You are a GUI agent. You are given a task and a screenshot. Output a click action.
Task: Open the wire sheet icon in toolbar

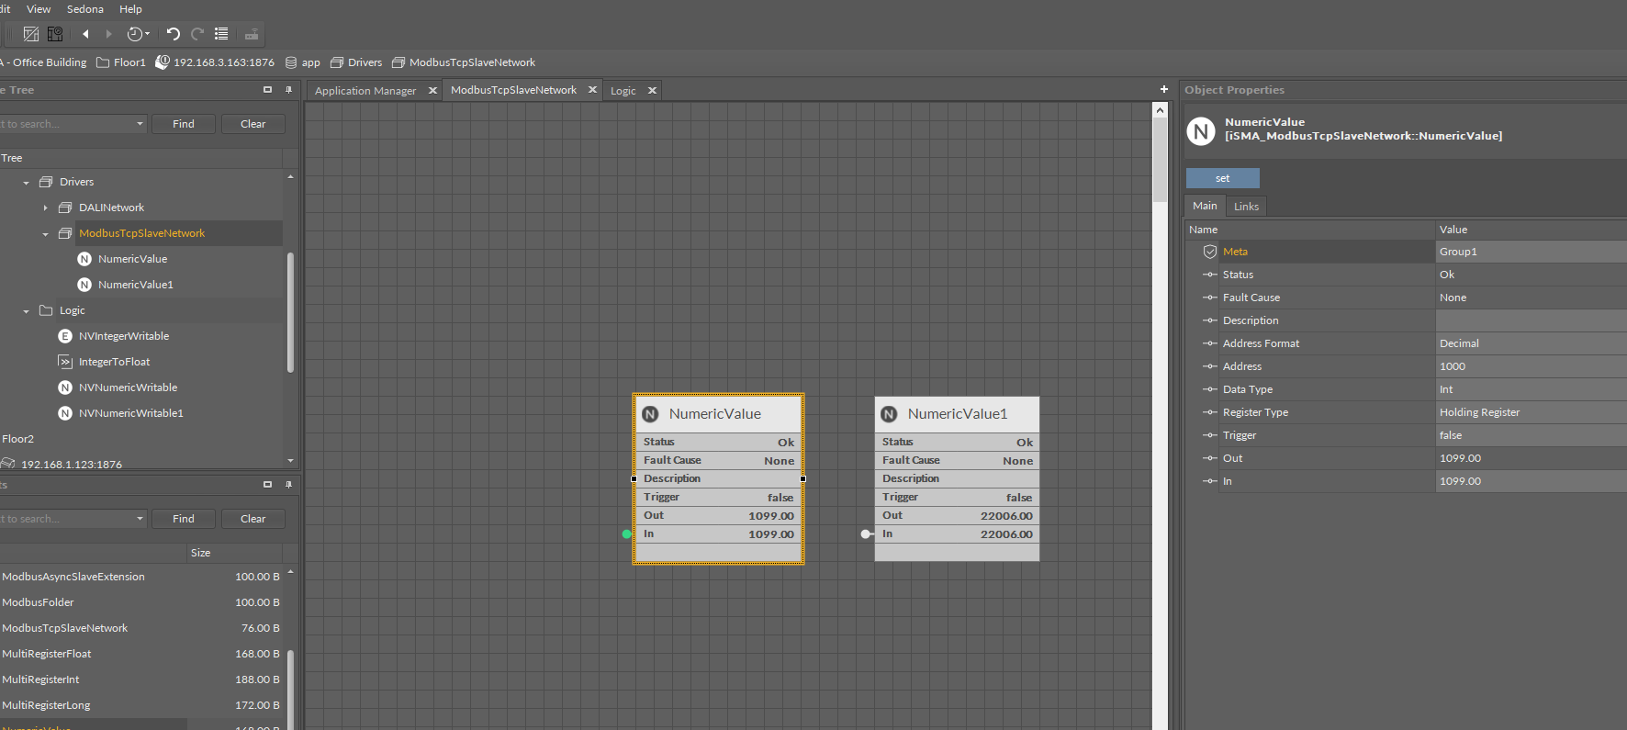(31, 34)
